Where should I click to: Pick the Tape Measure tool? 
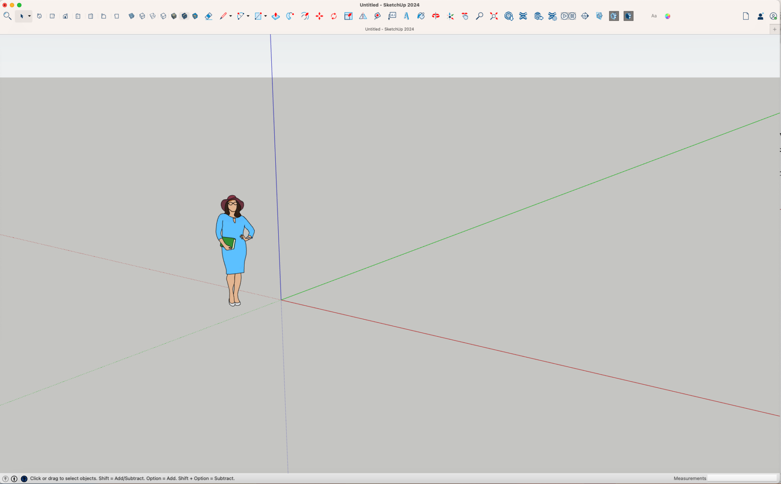[x=377, y=16]
